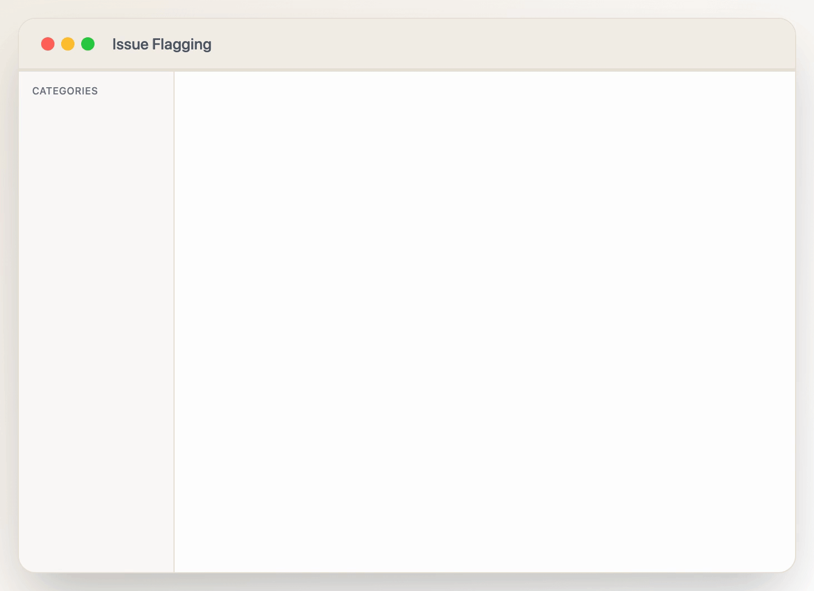Select the CATEGORIES sidebar header
Viewport: 814px width, 591px height.
65,91
